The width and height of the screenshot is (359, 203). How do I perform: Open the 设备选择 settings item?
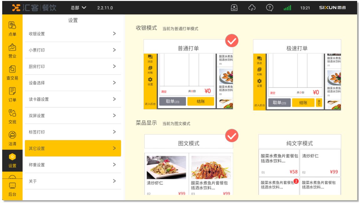pyautogui.click(x=73, y=83)
